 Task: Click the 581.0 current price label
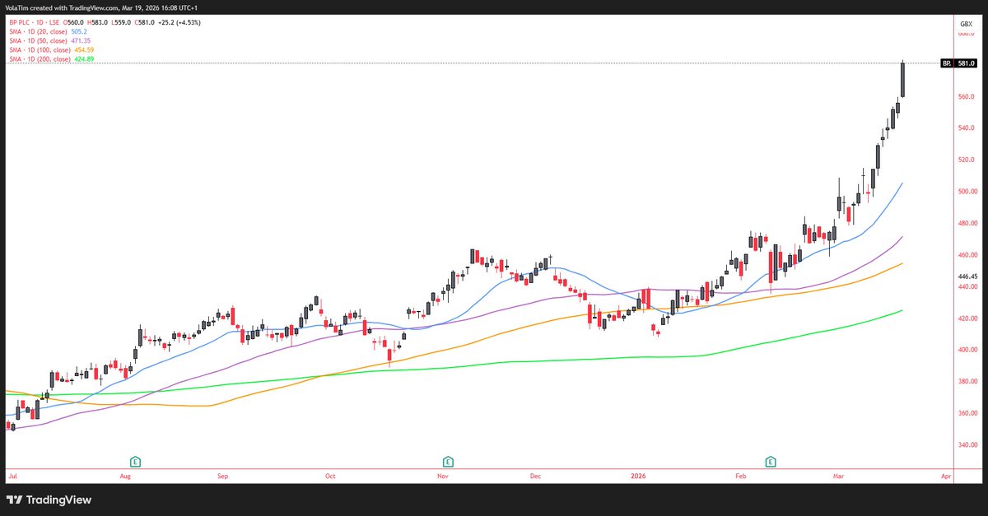click(x=967, y=63)
